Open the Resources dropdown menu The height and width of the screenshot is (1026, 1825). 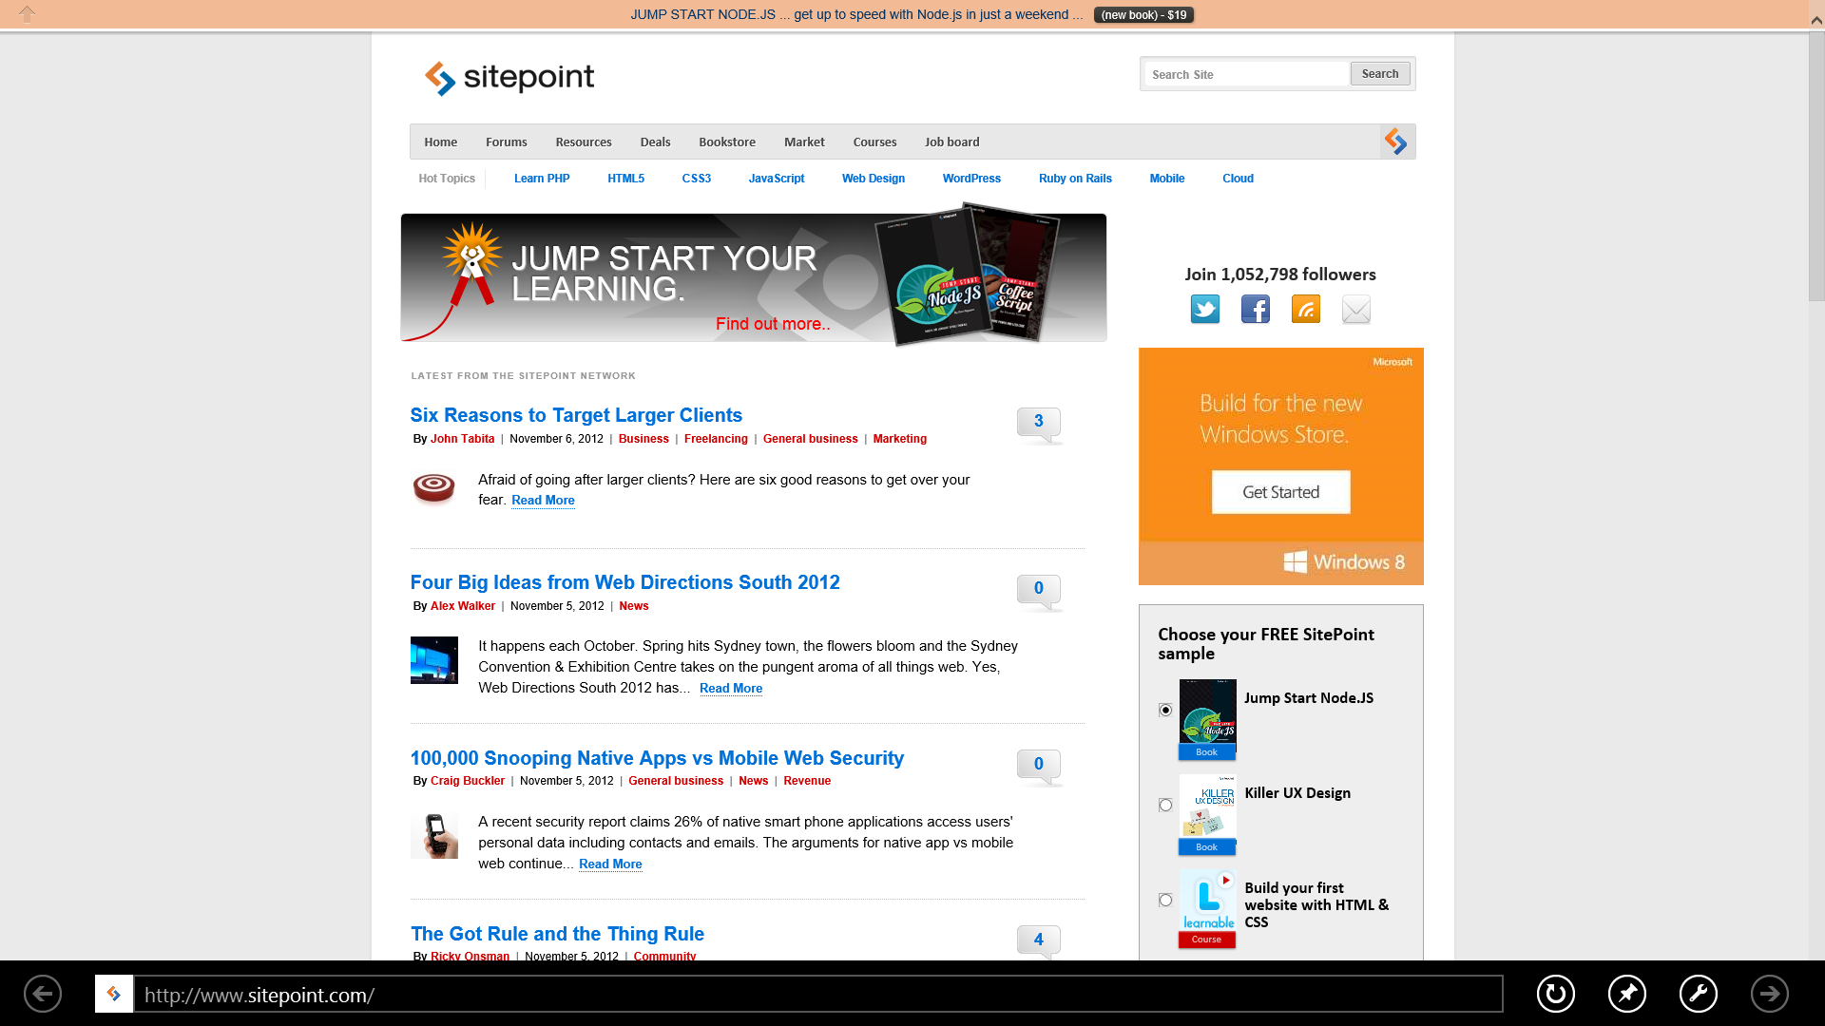pyautogui.click(x=583, y=142)
